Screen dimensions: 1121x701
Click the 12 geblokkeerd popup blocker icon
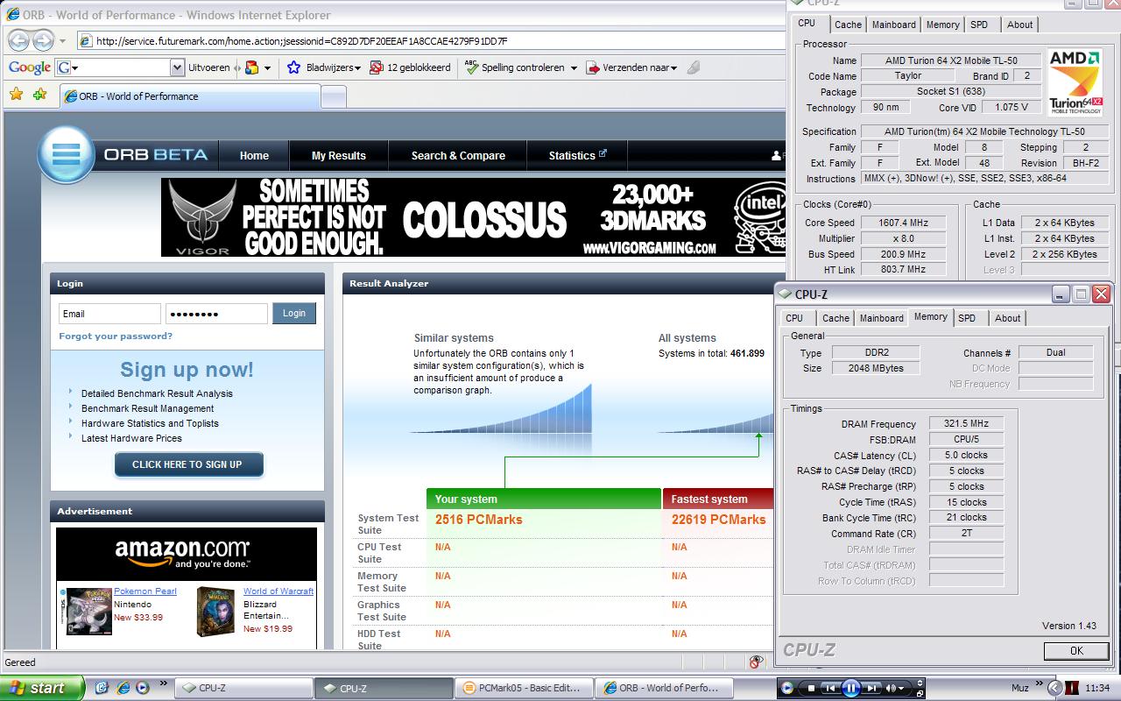click(377, 67)
